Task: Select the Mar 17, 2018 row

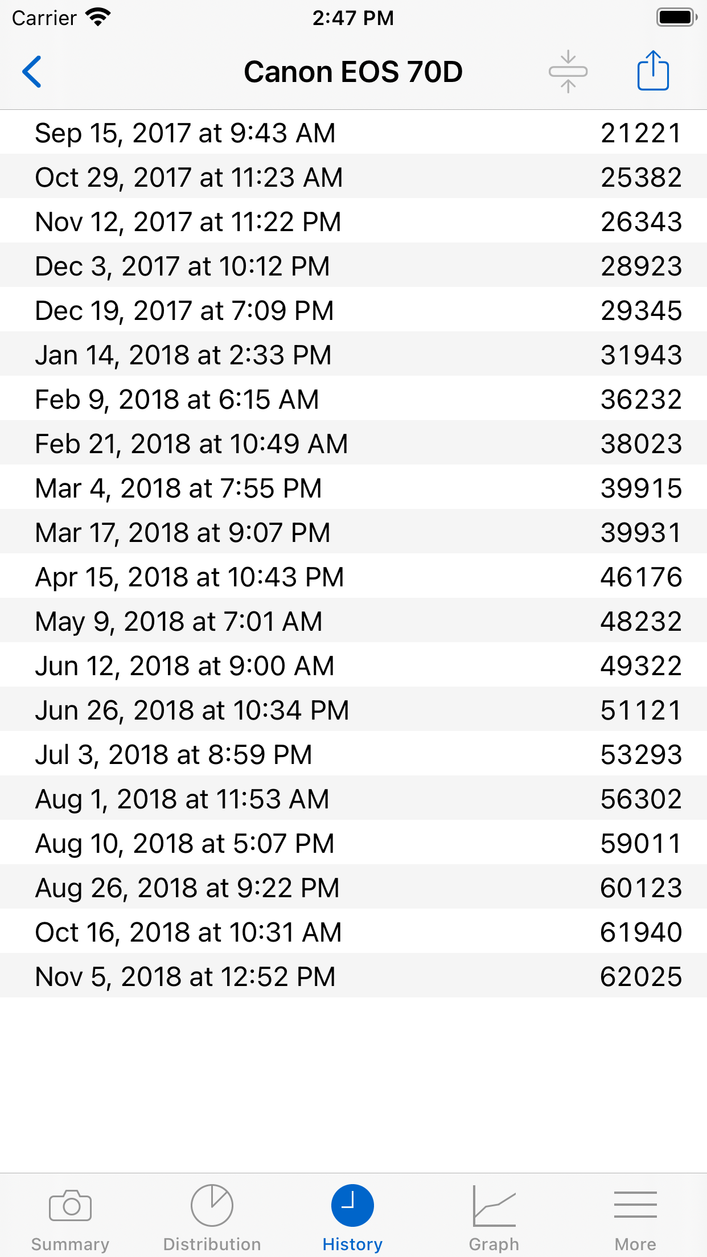Action: pyautogui.click(x=353, y=532)
